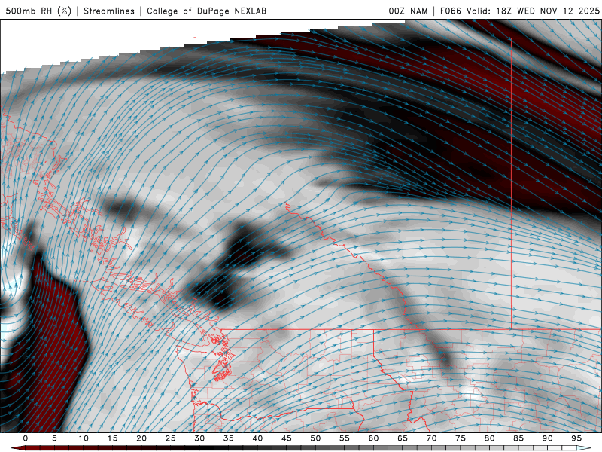This screenshot has height=452, width=602.
Task: Click 'F066 Valid: 18Z WED NOV 12 2025' text
Action: click(519, 11)
